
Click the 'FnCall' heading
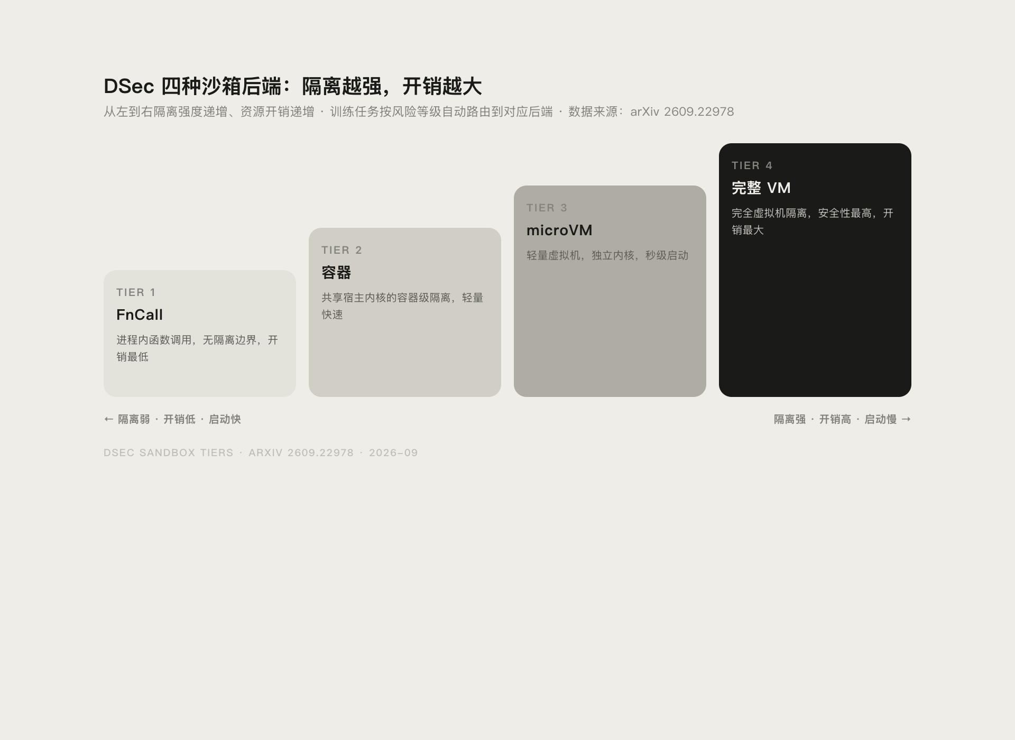click(x=140, y=314)
